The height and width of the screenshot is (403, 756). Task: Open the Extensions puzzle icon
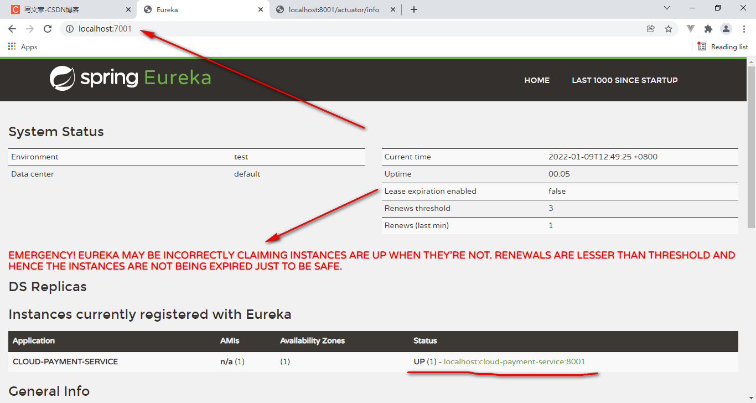(708, 29)
